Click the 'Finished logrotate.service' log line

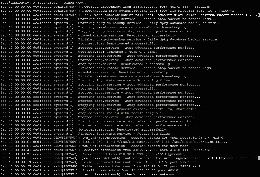pos(125,134)
